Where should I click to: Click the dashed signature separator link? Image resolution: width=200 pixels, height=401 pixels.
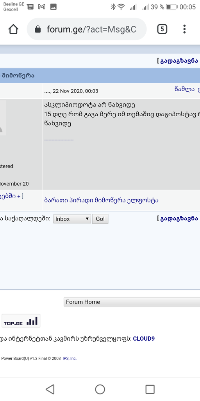pos(59,140)
